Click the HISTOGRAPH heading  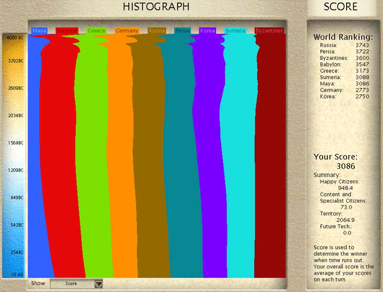[156, 7]
